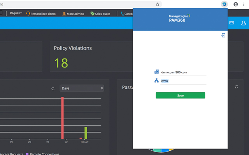Click the server icon beside demo.pam360.com

pyautogui.click(x=156, y=72)
